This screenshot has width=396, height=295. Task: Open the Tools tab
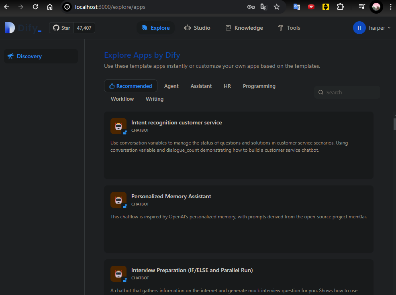click(x=289, y=28)
